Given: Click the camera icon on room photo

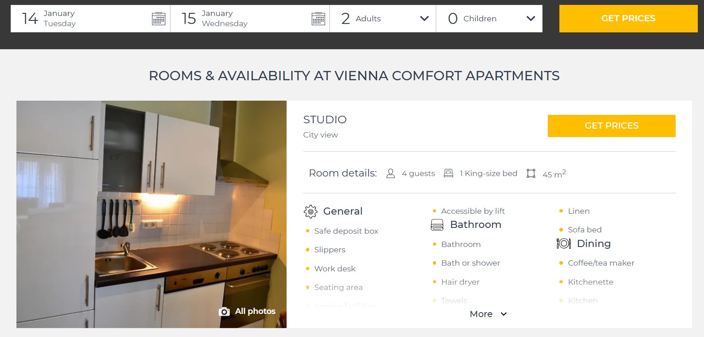Looking at the screenshot, I should (224, 312).
